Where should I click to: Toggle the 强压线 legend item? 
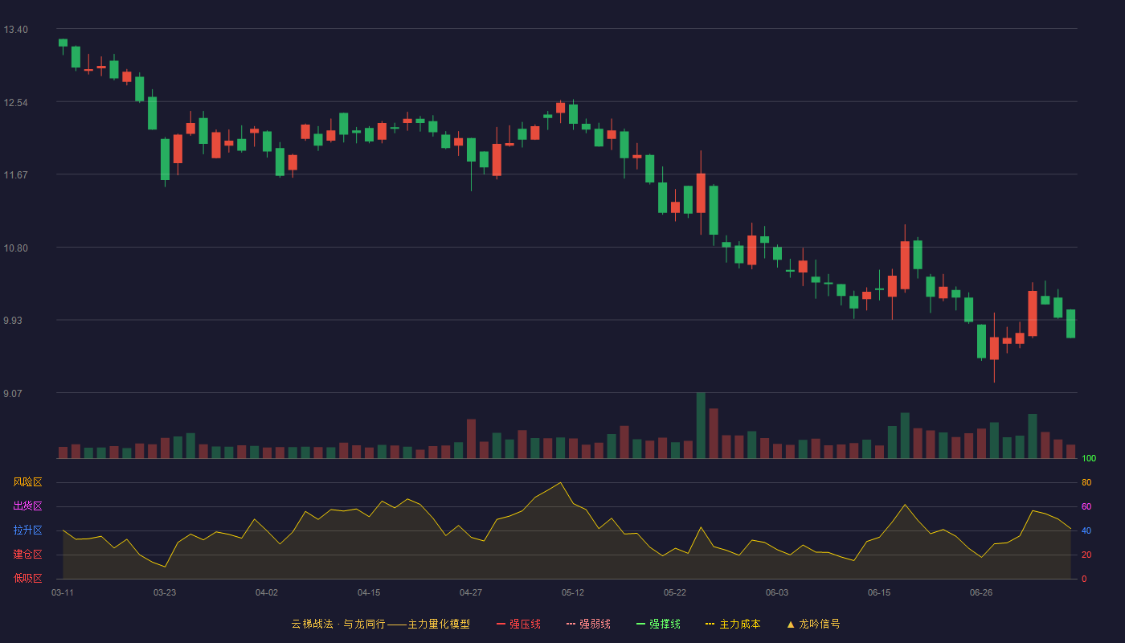(518, 624)
